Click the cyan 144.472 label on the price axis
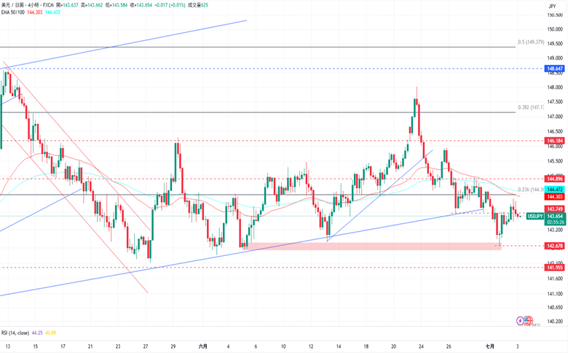The width and height of the screenshot is (568, 353). pos(555,190)
